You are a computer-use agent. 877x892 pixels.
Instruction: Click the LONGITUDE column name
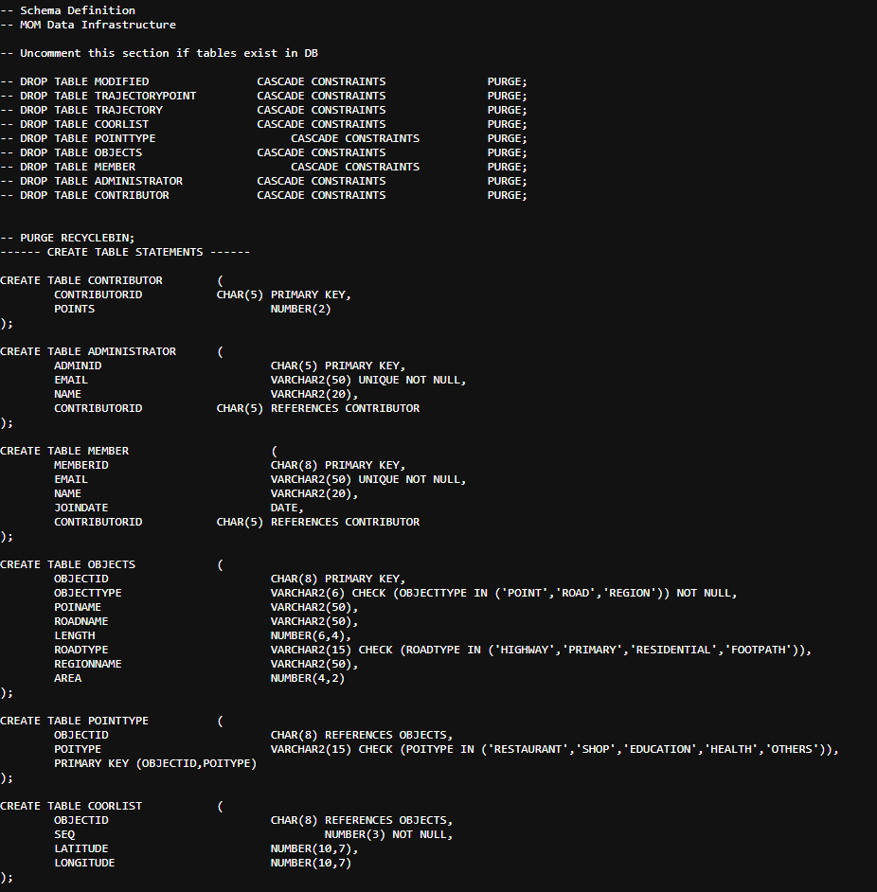click(x=85, y=864)
